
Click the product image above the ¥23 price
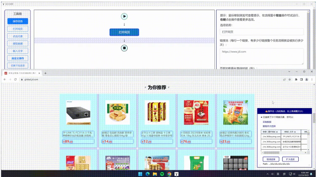pos(236,113)
